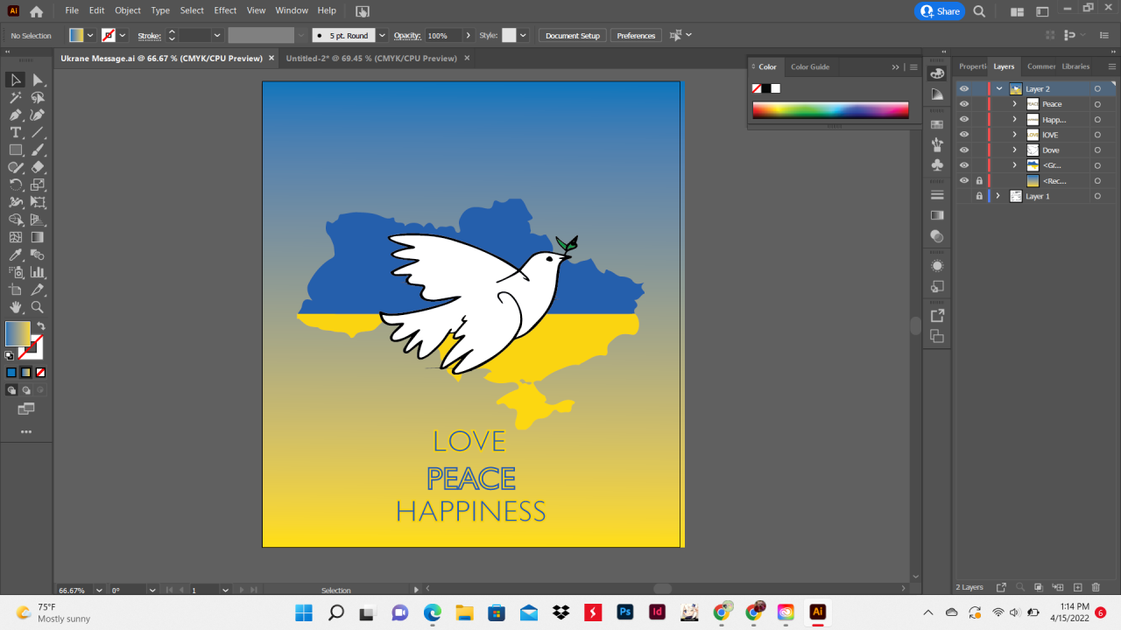Image resolution: width=1121 pixels, height=630 pixels.
Task: Select the Magic Wand tool
Action: pyautogui.click(x=16, y=98)
